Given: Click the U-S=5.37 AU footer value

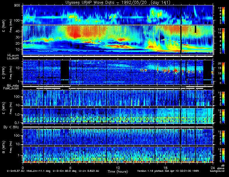Looking at the screenshot, I should pos(16,171).
